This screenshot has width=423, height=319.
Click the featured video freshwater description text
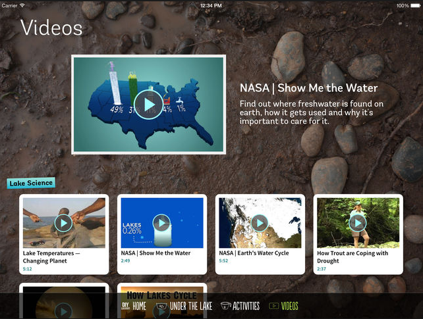coord(311,112)
